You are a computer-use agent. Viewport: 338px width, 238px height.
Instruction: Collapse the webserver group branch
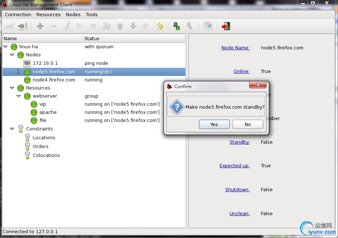click(x=19, y=96)
